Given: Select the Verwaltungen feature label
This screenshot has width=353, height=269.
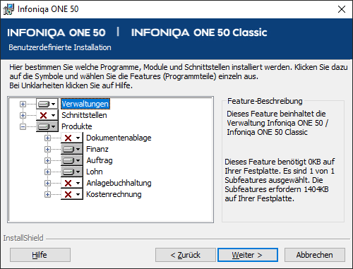Looking at the screenshot, I should 85,104.
